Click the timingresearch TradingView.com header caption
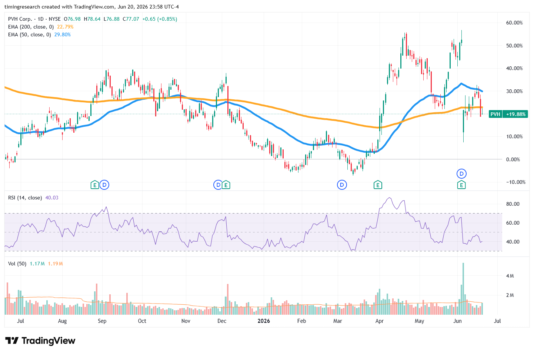534x354 pixels. point(92,7)
